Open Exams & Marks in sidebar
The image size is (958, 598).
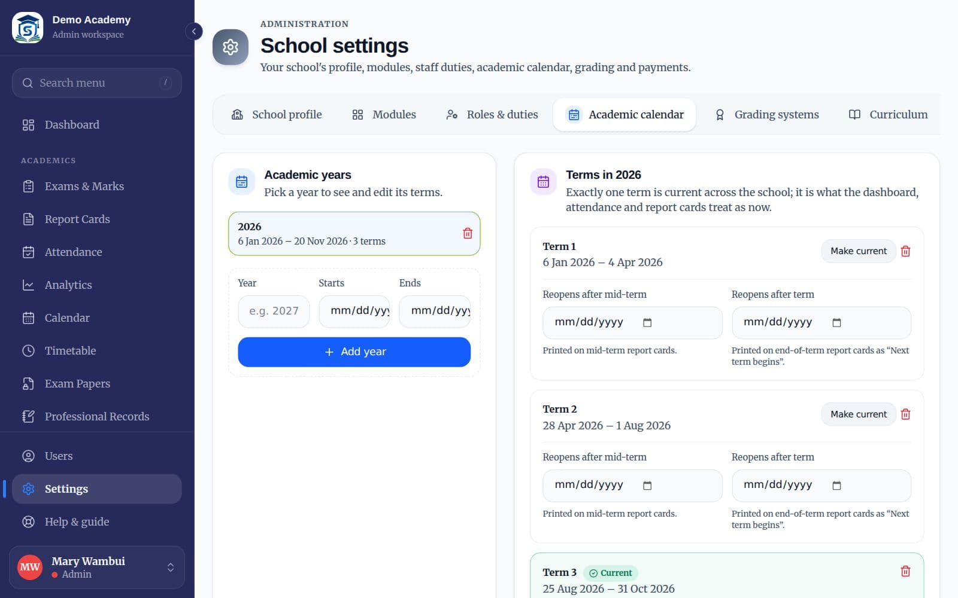[96, 187]
